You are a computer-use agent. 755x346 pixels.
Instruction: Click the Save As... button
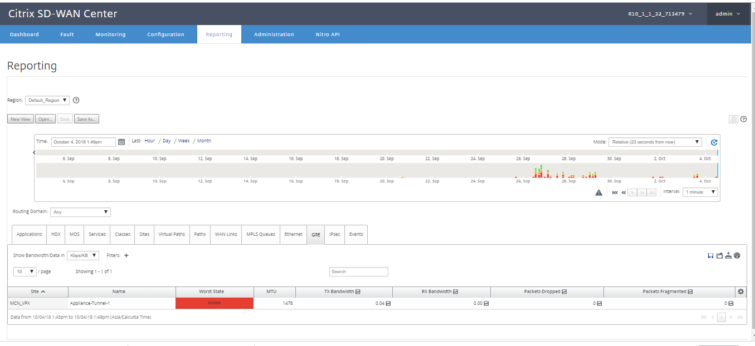86,119
